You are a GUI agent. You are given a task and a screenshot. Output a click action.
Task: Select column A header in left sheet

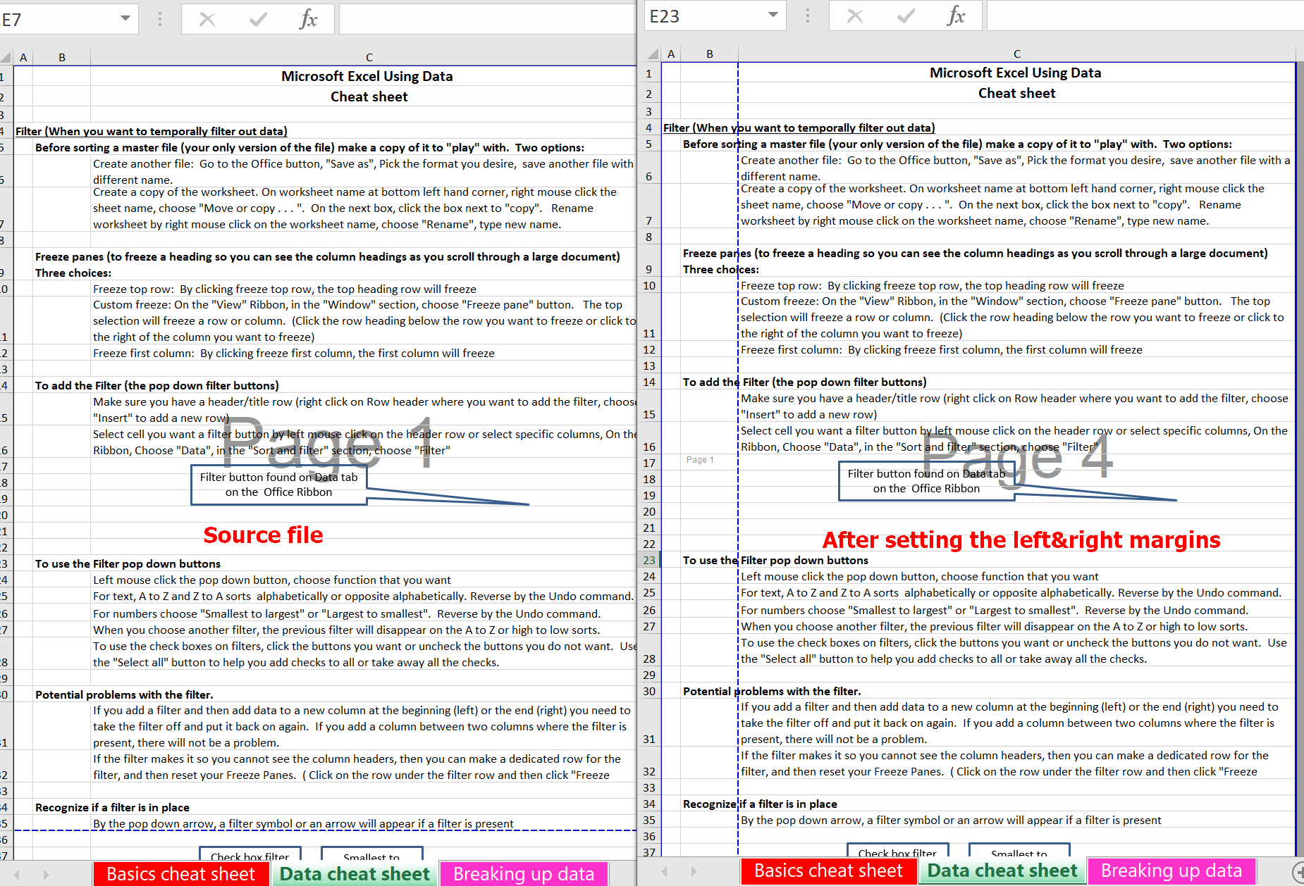tap(23, 57)
